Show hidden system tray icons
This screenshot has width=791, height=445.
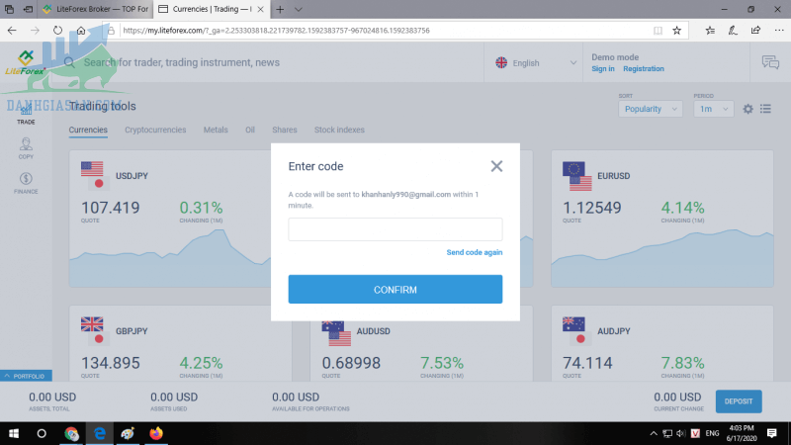[653, 433]
